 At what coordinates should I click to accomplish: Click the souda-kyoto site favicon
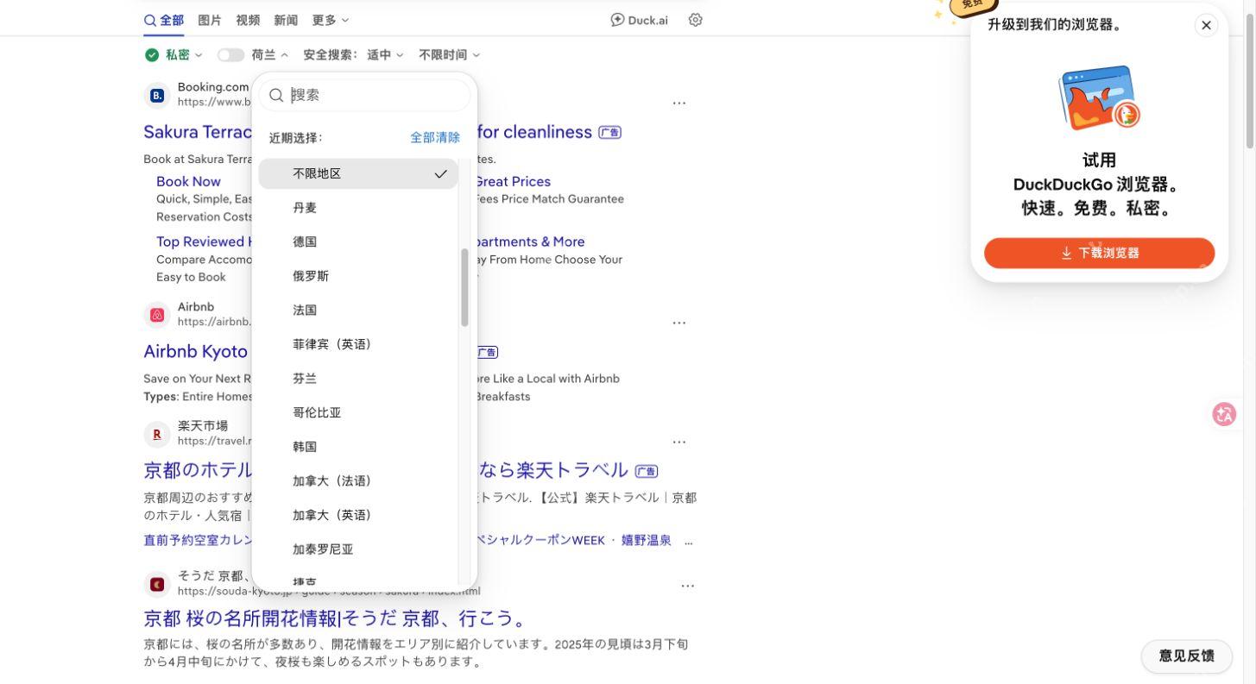click(157, 584)
